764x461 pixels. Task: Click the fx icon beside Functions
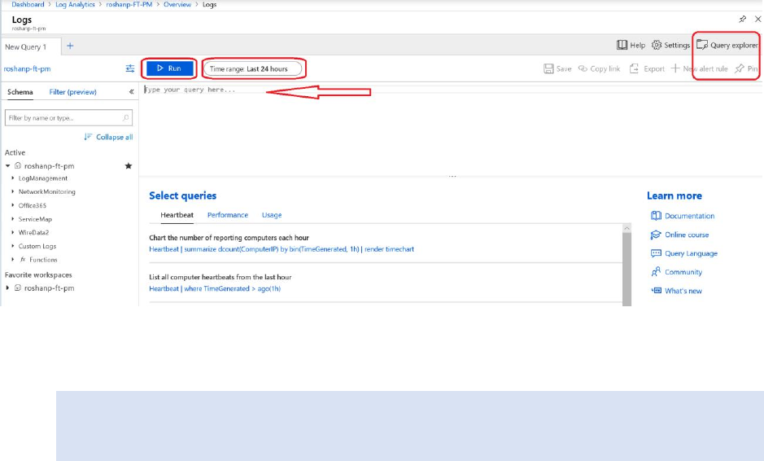point(23,260)
